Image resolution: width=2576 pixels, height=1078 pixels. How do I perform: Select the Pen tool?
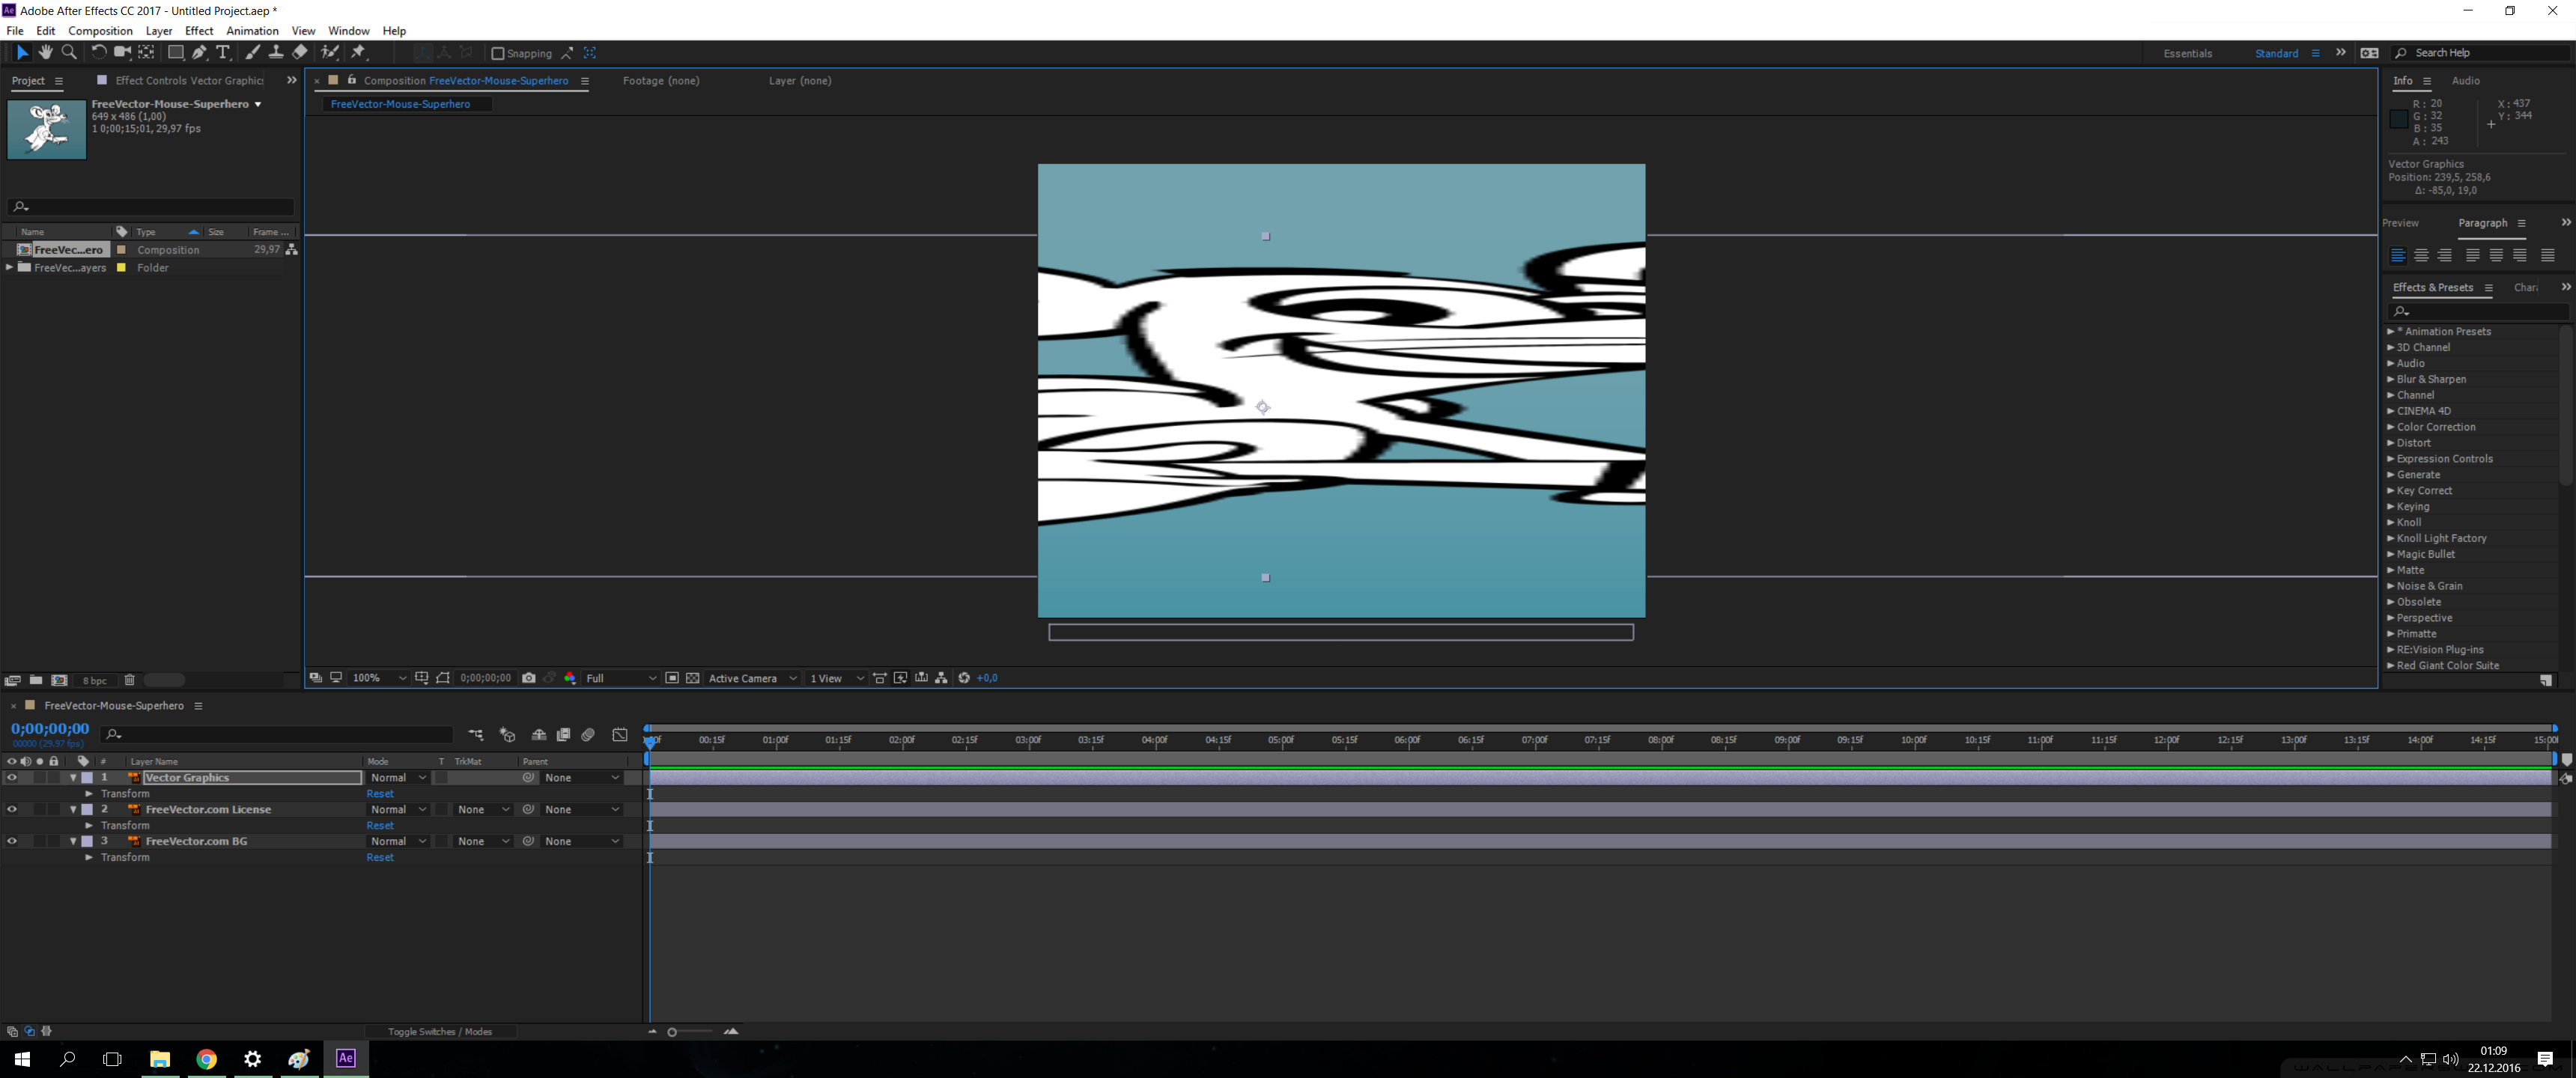pos(199,52)
